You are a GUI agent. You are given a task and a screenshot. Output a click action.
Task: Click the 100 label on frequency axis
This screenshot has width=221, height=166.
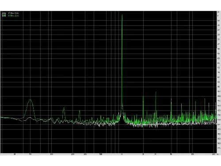pyautogui.click(x=51, y=154)
